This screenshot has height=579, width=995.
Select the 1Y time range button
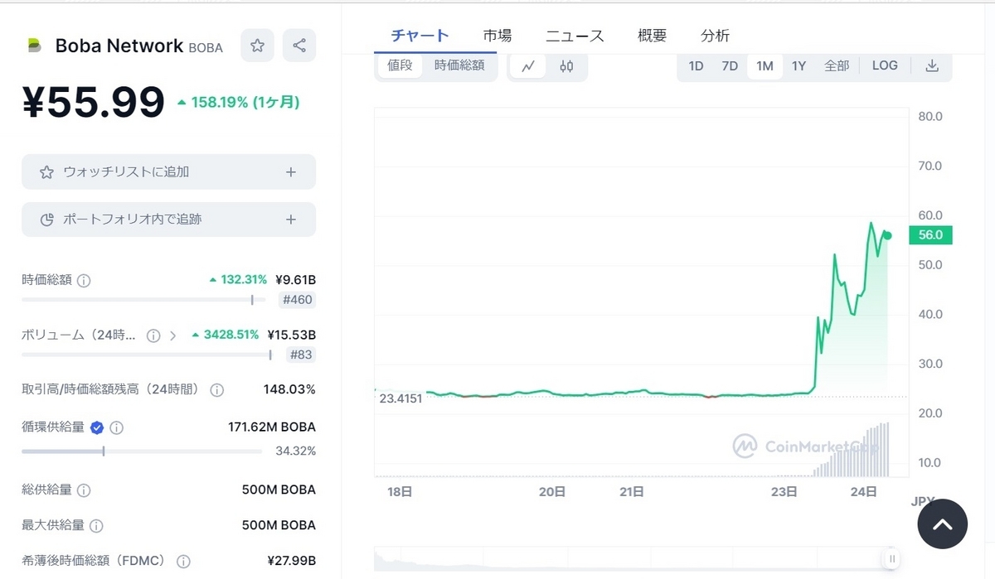798,66
